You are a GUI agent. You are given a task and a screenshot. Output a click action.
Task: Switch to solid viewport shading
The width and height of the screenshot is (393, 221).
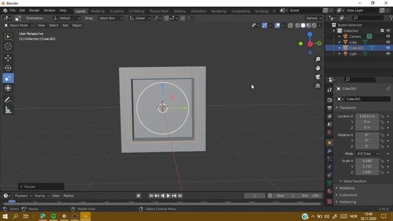[x=303, y=26]
